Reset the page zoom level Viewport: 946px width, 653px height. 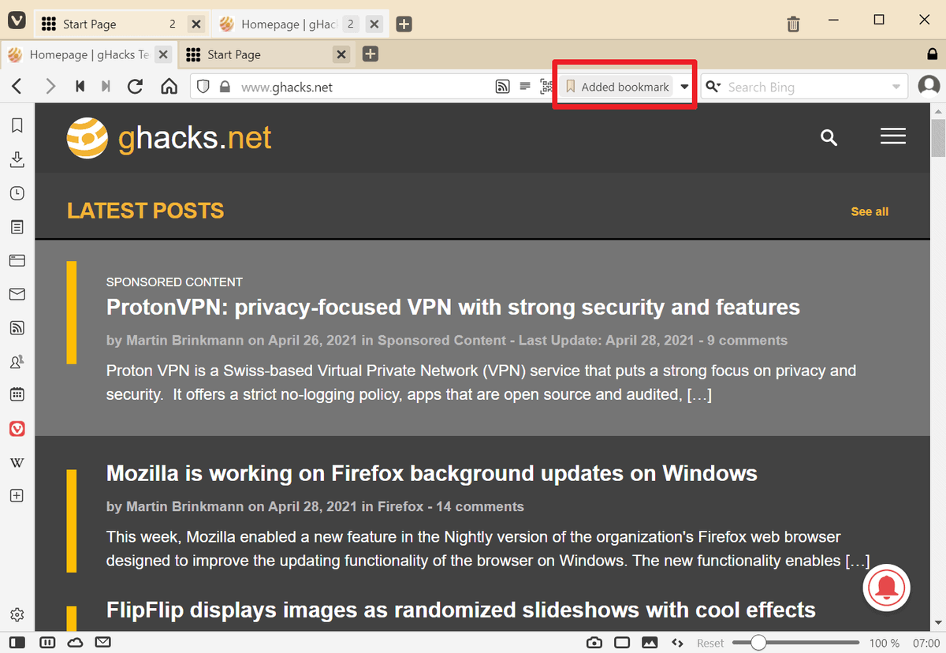coord(710,643)
